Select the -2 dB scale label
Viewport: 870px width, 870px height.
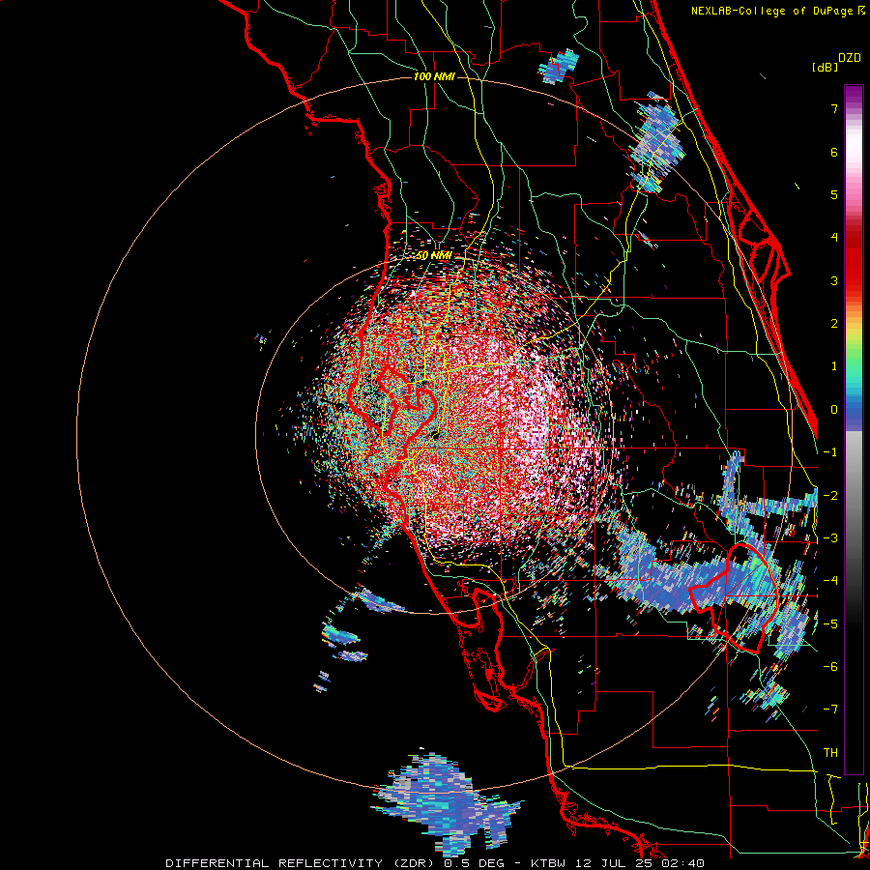click(x=830, y=495)
